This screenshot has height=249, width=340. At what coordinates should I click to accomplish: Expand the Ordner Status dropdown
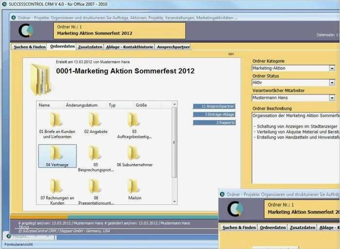[x=332, y=83]
